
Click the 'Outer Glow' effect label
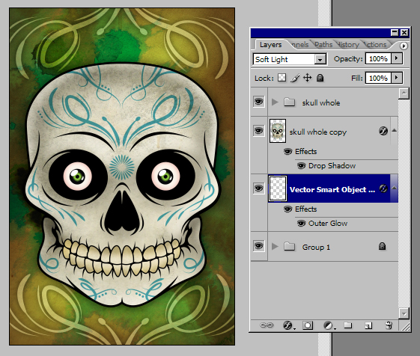coord(328,223)
